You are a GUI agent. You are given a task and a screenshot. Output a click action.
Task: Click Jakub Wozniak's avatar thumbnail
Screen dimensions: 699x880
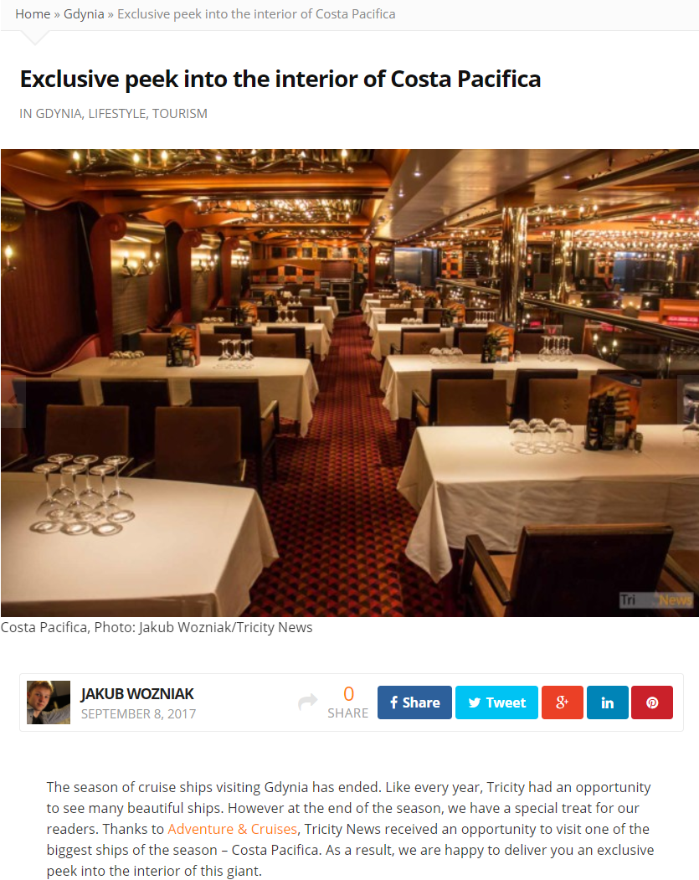[x=49, y=702]
